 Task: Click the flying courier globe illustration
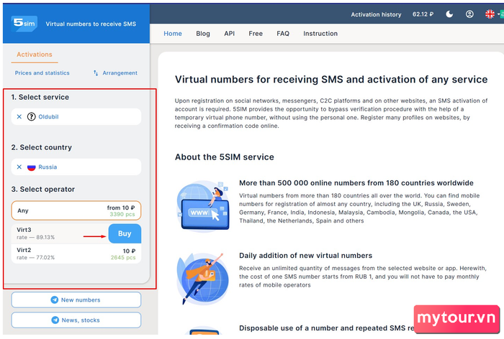point(202,279)
